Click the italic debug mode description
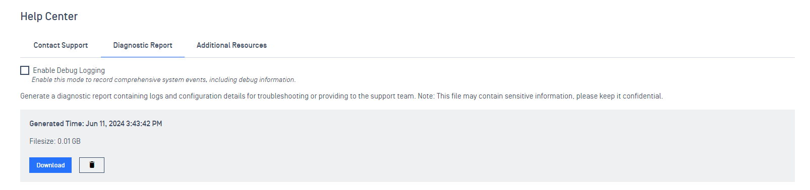Screen dimensions: 810x190 click(164, 80)
